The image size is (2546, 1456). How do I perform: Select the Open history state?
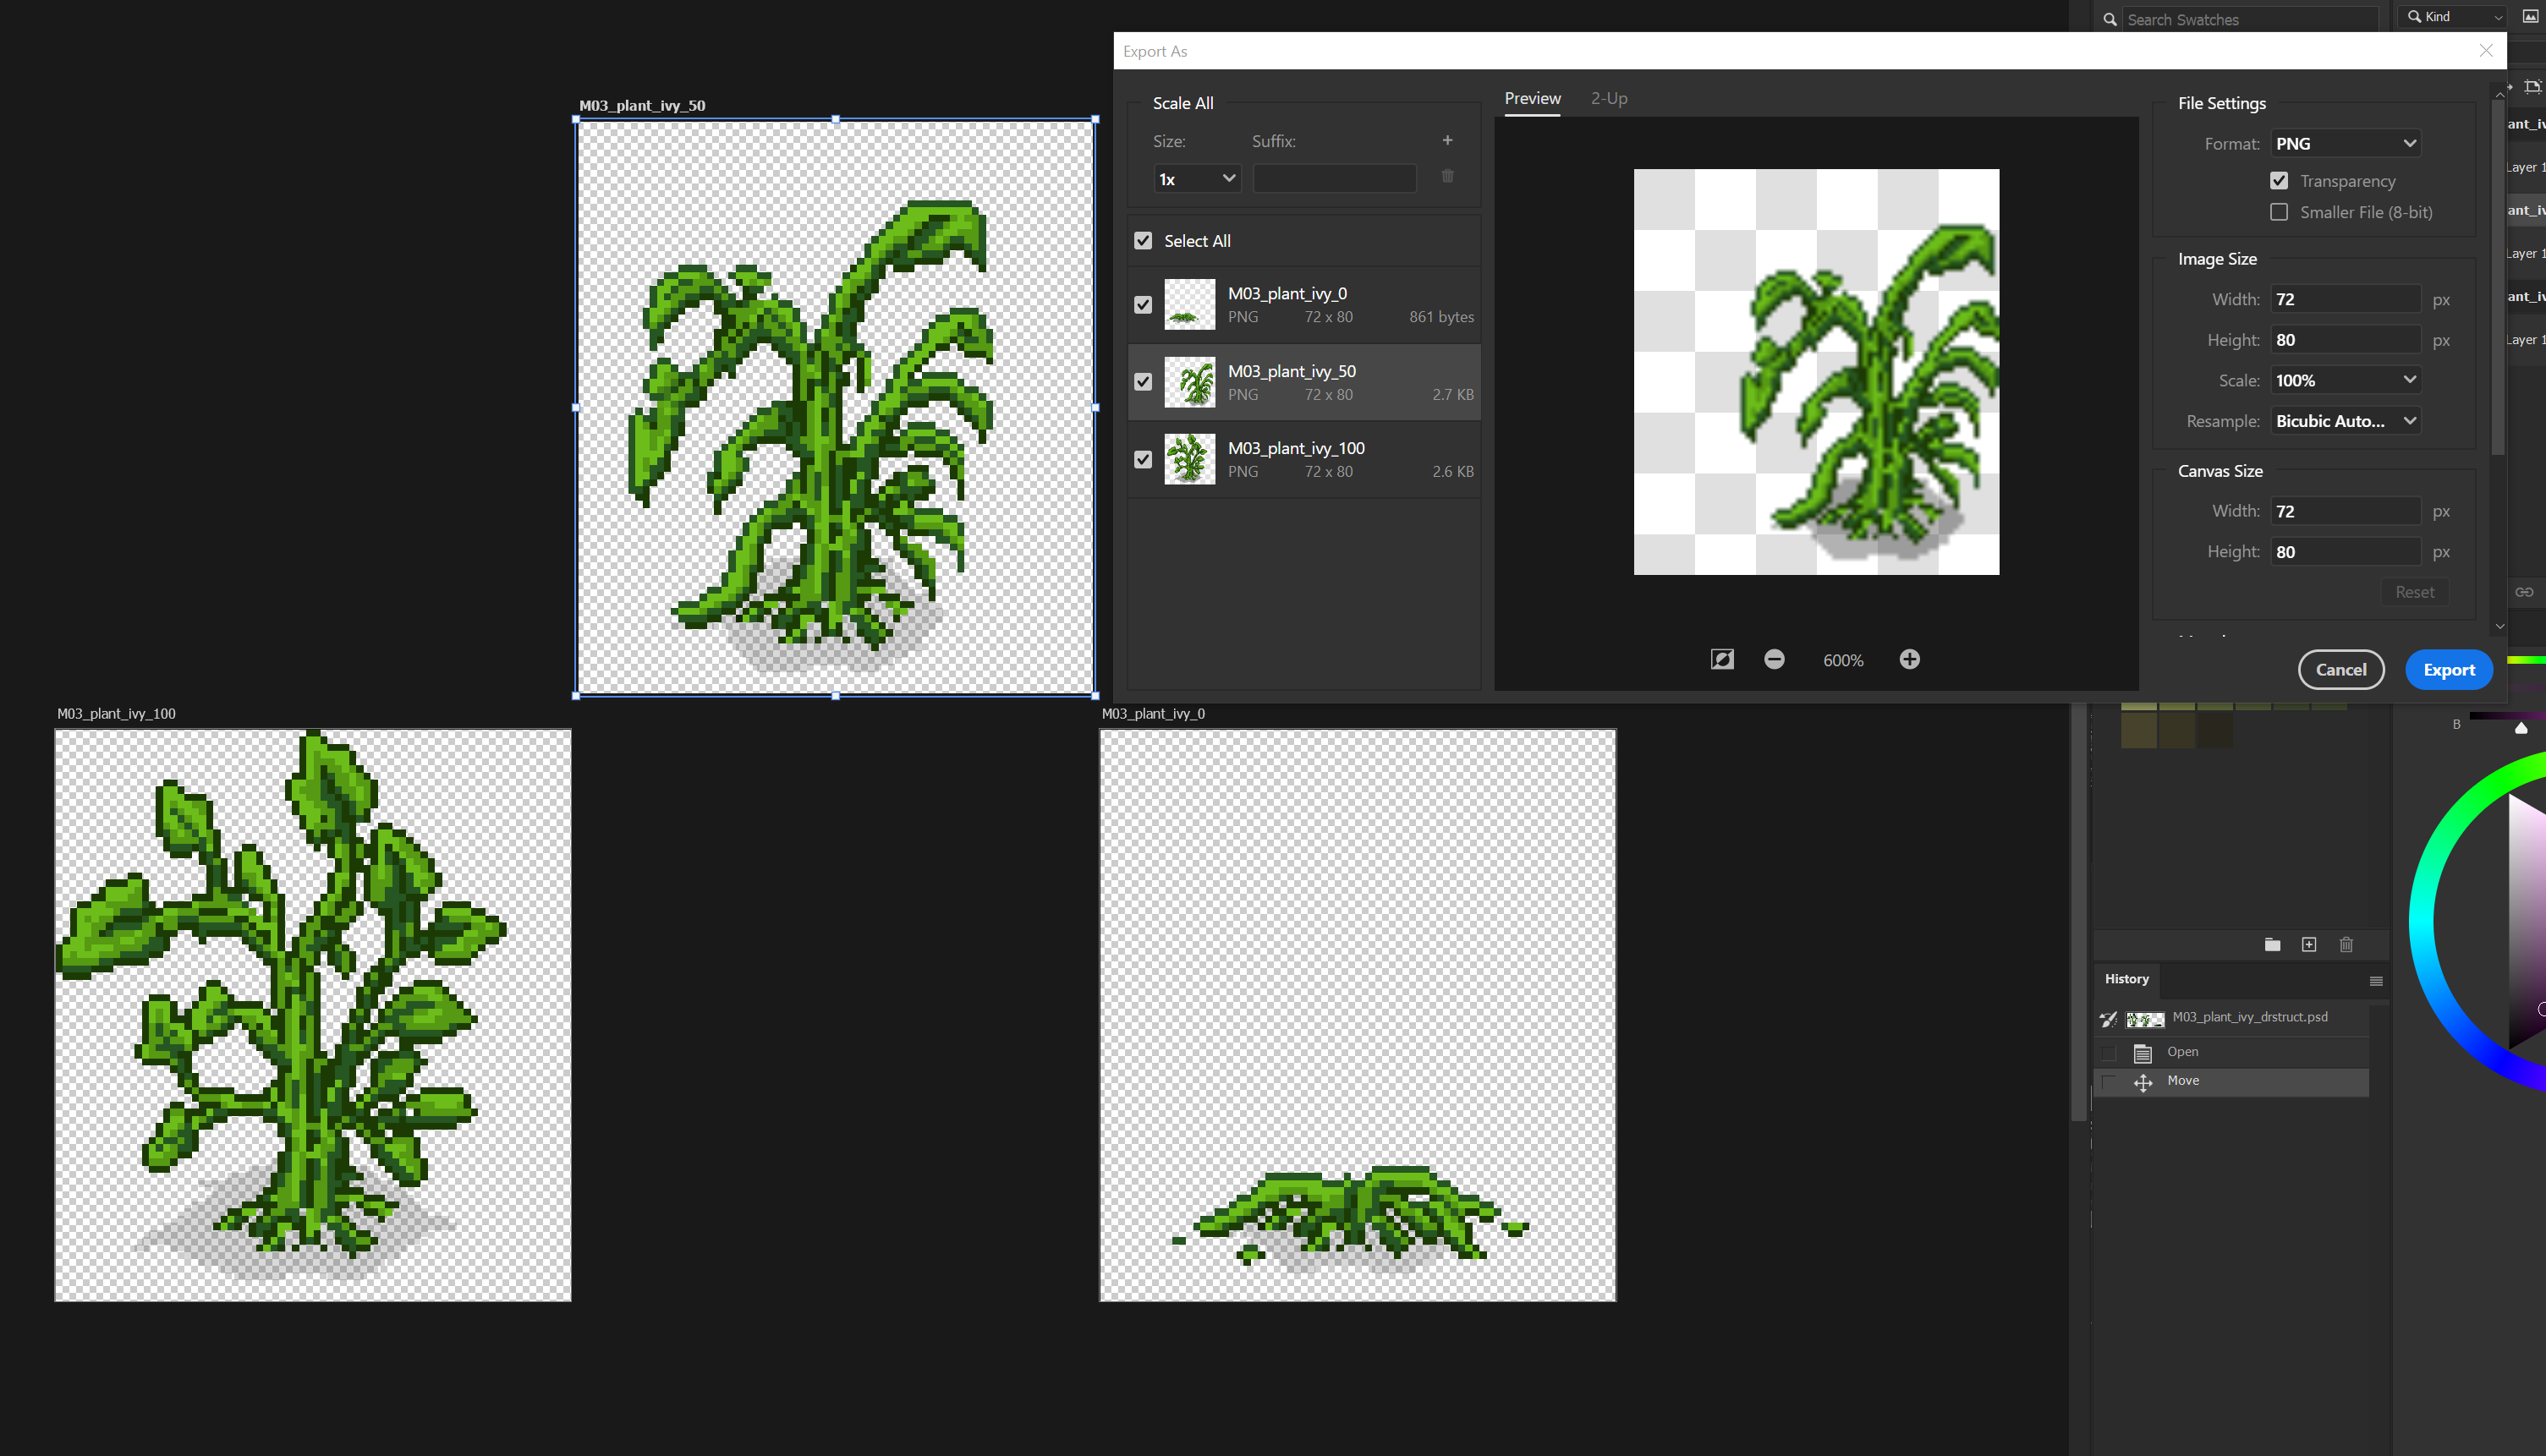pyautogui.click(x=2181, y=1051)
